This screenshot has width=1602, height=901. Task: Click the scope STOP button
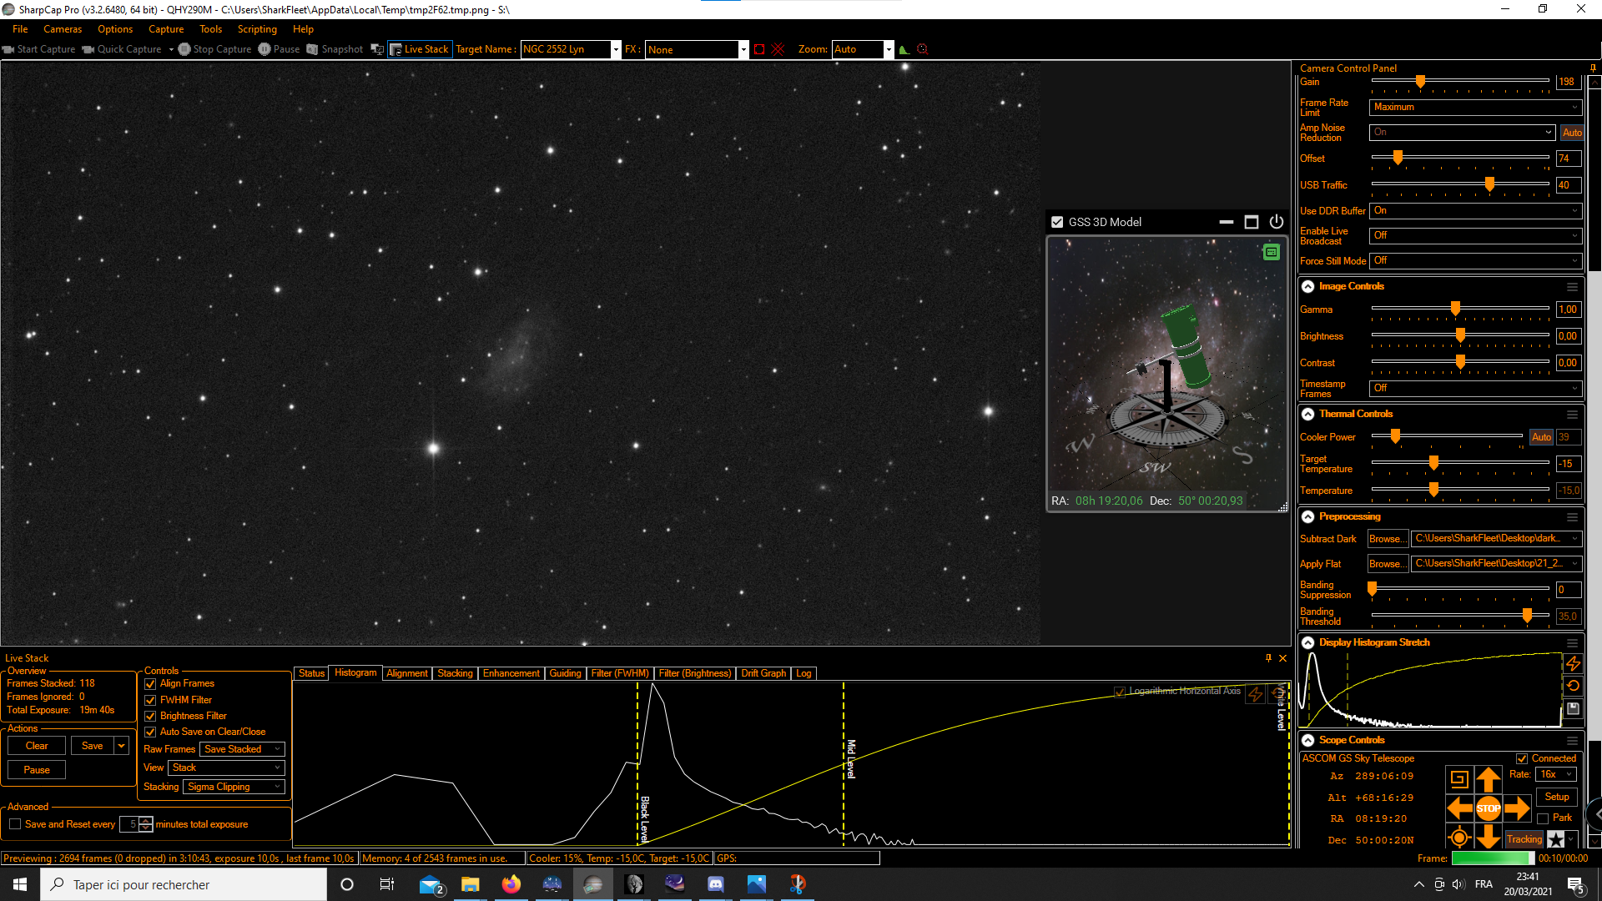1488,808
